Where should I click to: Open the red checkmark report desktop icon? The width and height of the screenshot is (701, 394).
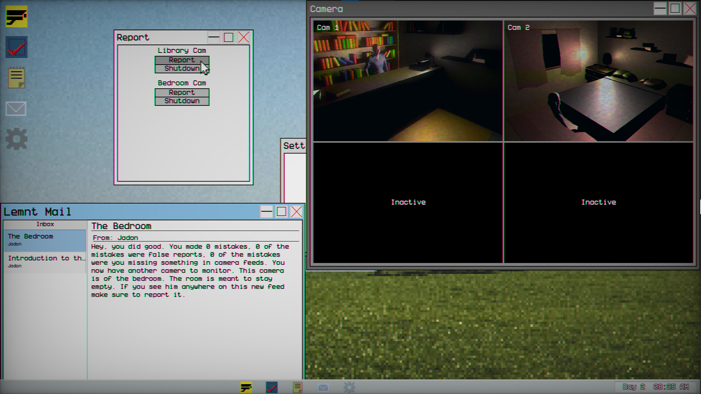pos(16,47)
